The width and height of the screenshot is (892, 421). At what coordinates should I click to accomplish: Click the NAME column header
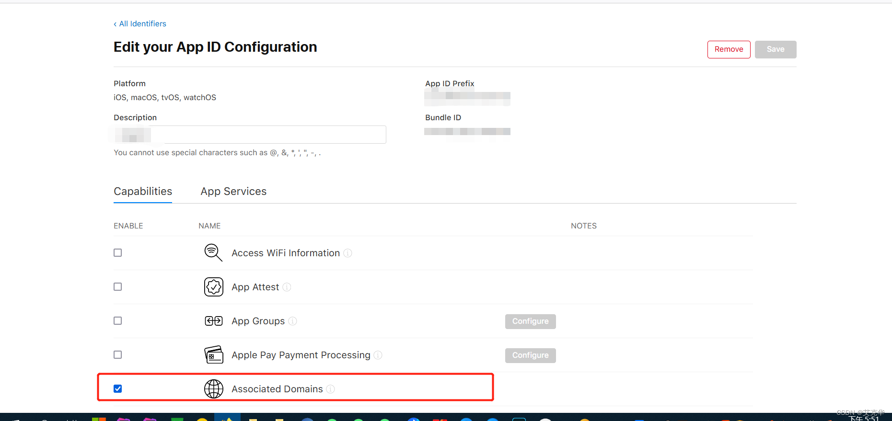(x=209, y=226)
